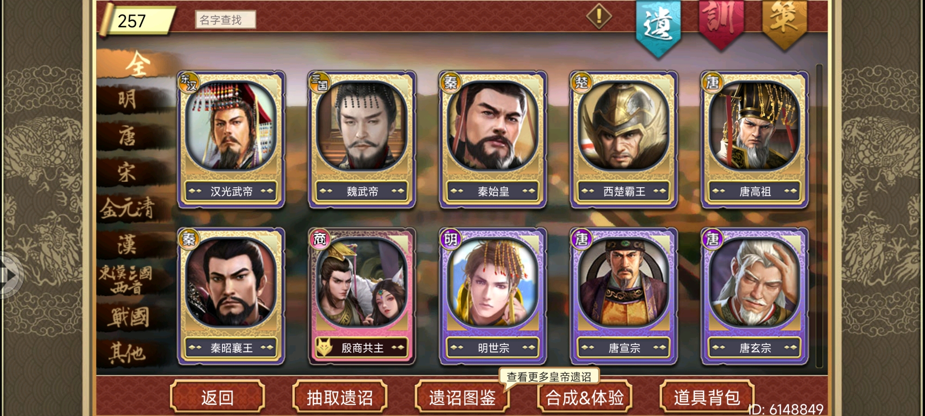Switch to the 唐 dynasty tab
Viewport: 925px width, 416px height.
tap(127, 136)
